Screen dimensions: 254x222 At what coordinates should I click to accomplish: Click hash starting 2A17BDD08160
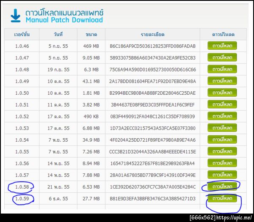tap(152, 81)
